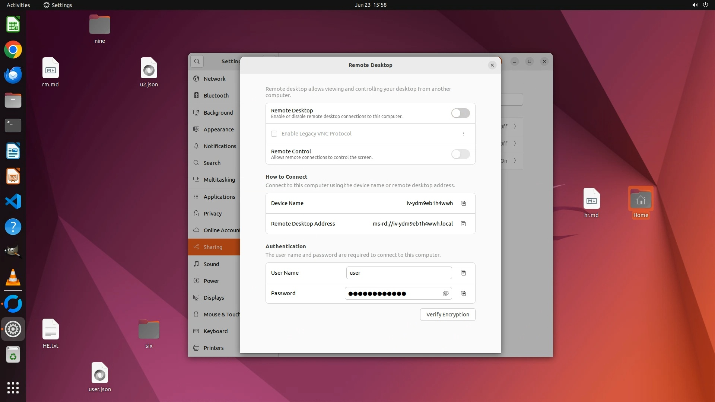The height and width of the screenshot is (402, 715).
Task: Turn on the Remote Control switch
Action: [x=460, y=154]
